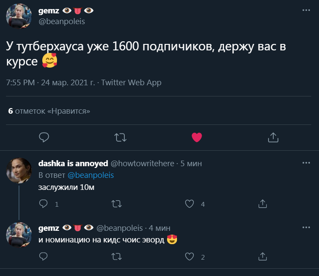The height and width of the screenshot is (276, 319).
Task: Open dashka is annoyed profile avatar
Action: [x=19, y=170]
